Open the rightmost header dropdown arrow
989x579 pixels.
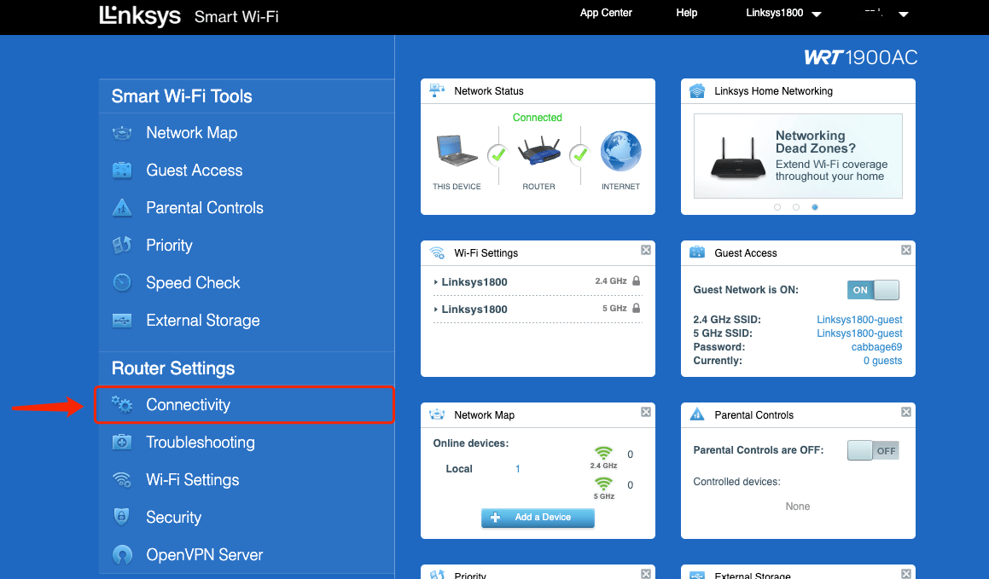click(903, 14)
